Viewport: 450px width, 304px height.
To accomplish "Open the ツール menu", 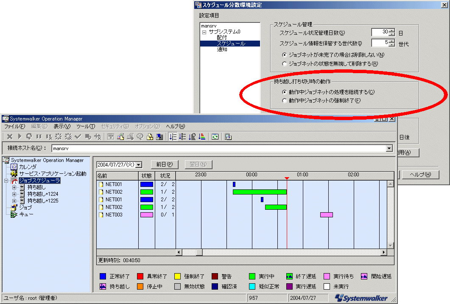I will pos(86,126).
